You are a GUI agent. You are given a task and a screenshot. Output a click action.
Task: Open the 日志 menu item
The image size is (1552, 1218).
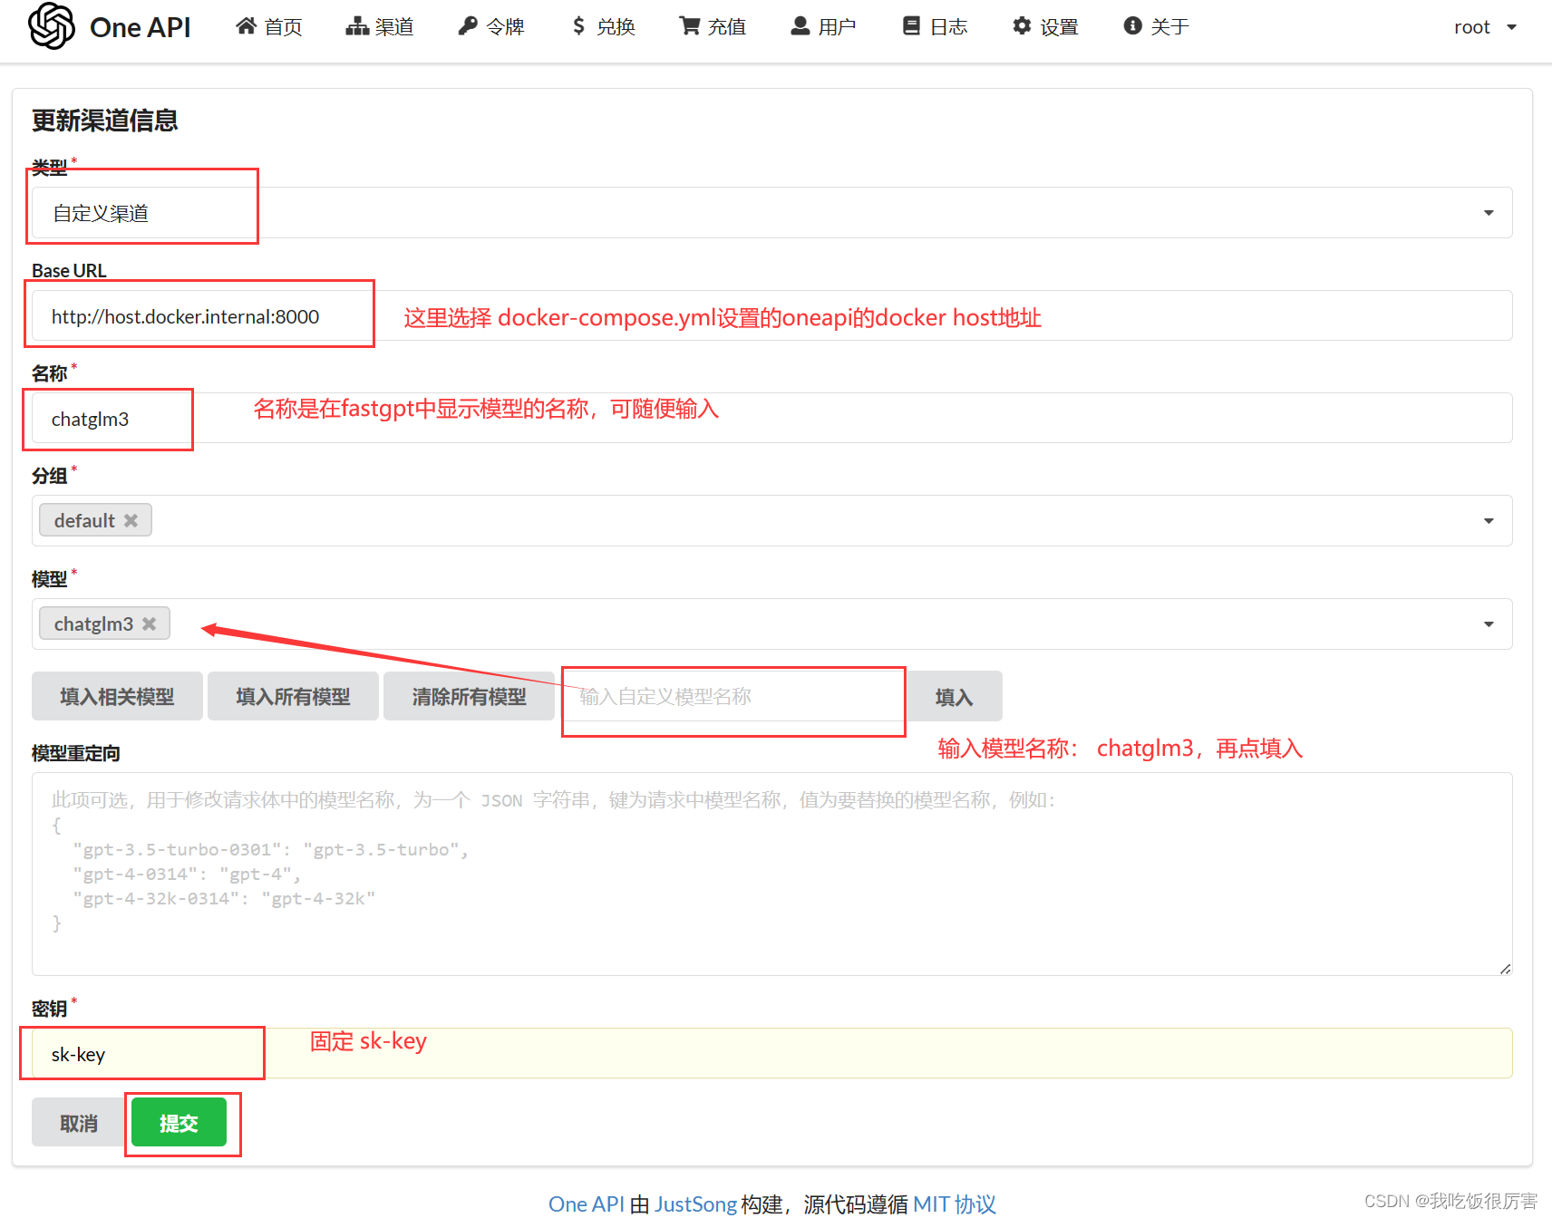point(936,26)
